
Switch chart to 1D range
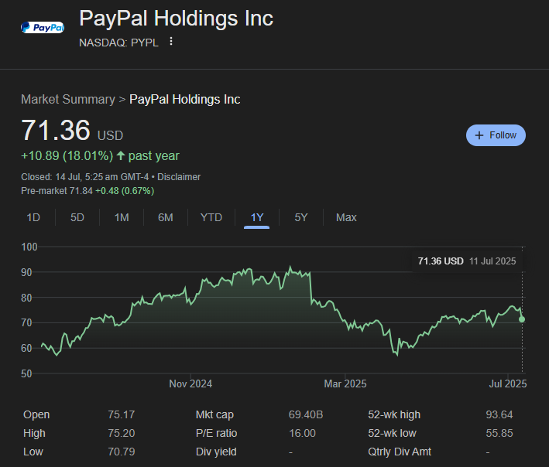coord(33,217)
